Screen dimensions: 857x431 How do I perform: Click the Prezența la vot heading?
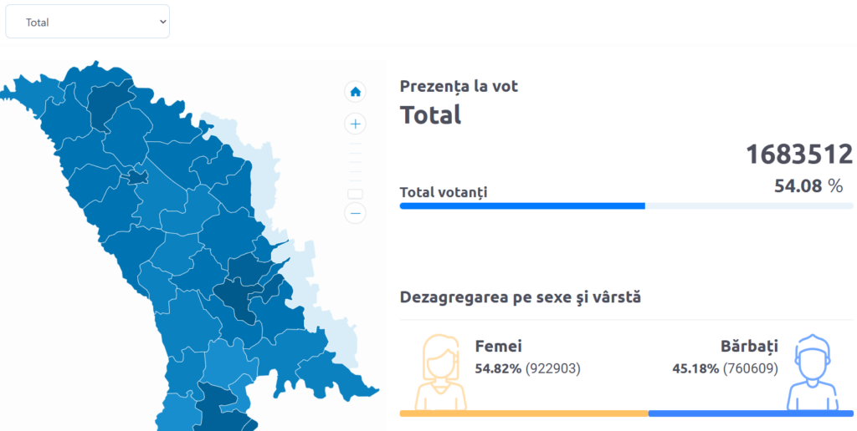click(x=459, y=86)
